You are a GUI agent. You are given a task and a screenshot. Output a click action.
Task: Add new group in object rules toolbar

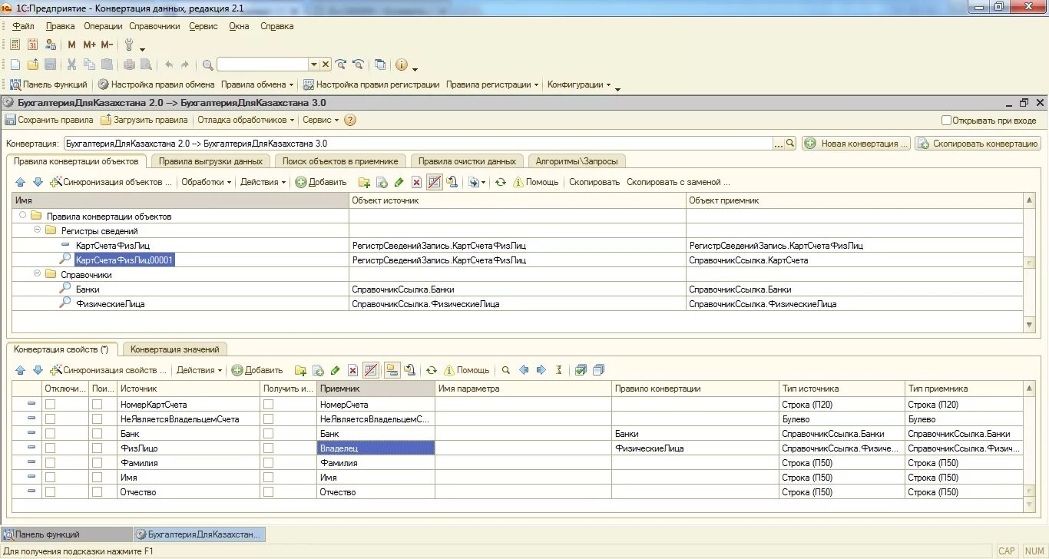364,182
